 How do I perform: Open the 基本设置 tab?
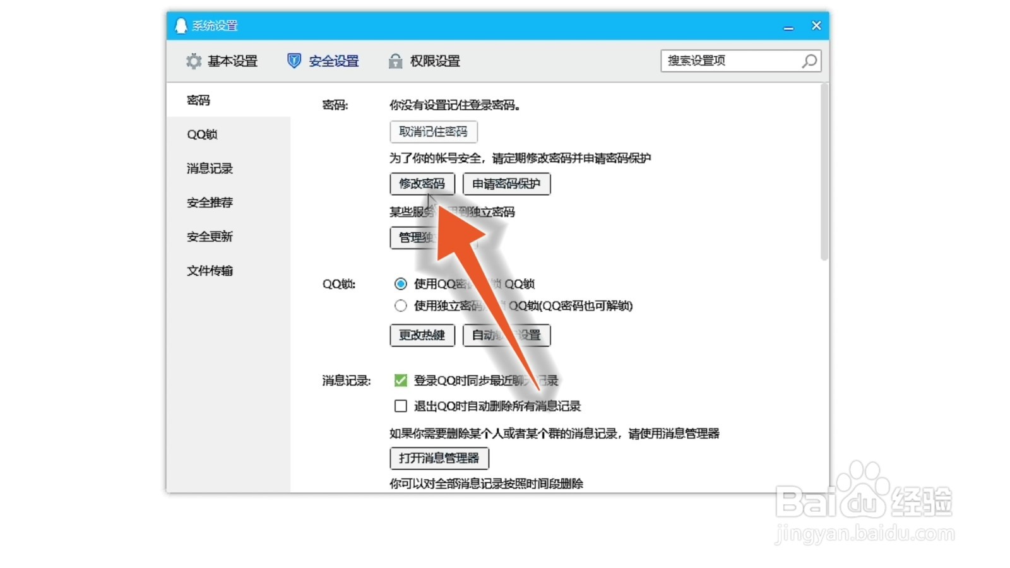pos(222,61)
